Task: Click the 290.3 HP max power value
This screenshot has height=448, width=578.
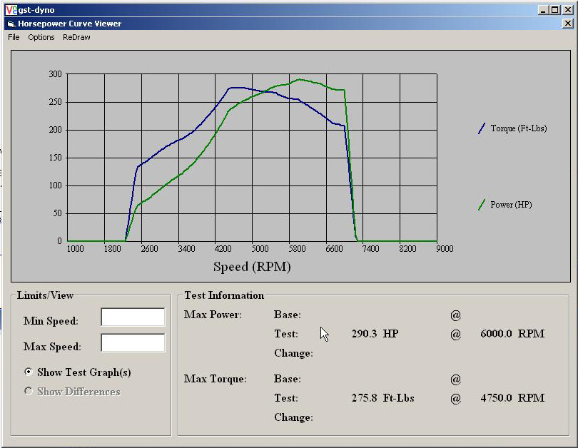Action: [x=375, y=334]
